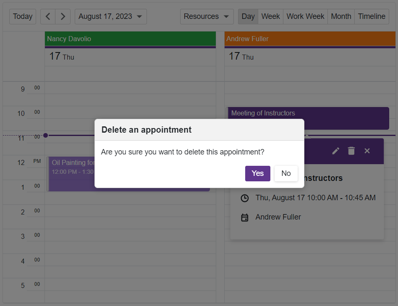The image size is (398, 306).
Task: Click the 3 00 time label
Action: tap(30, 236)
